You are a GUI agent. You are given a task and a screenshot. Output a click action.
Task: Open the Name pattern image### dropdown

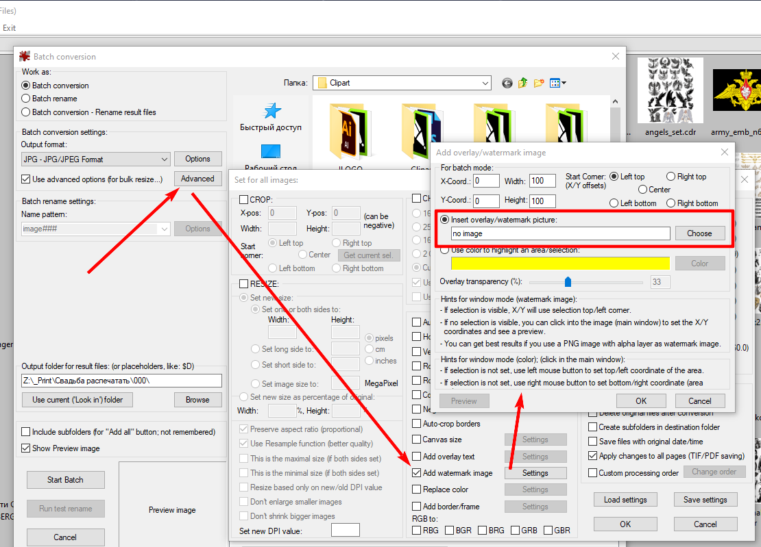point(96,229)
